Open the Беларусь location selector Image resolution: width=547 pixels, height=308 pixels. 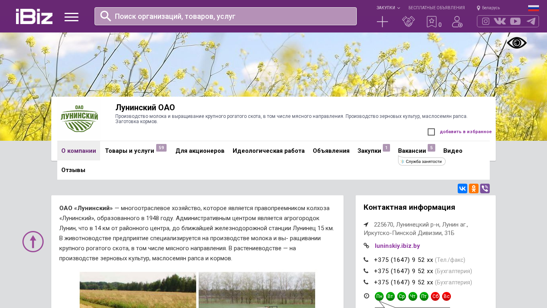[x=488, y=8]
